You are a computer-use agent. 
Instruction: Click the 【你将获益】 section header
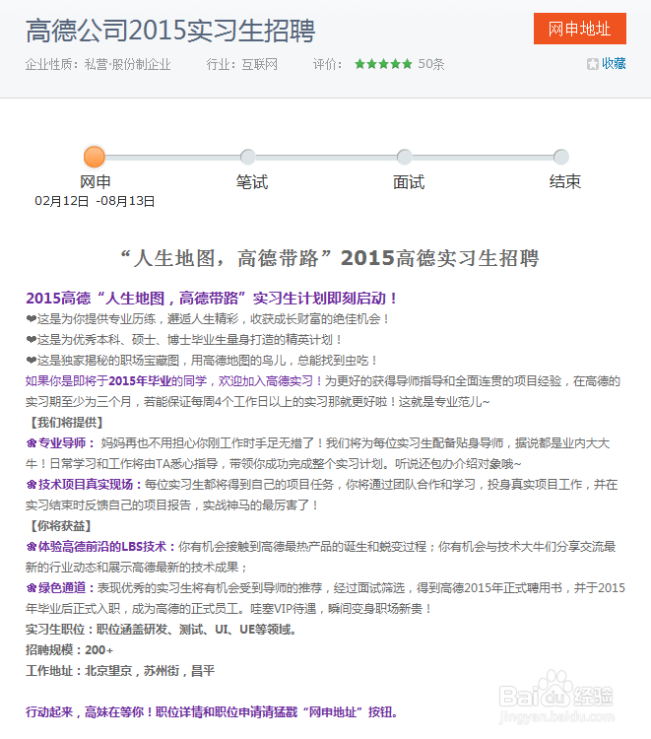click(x=60, y=526)
